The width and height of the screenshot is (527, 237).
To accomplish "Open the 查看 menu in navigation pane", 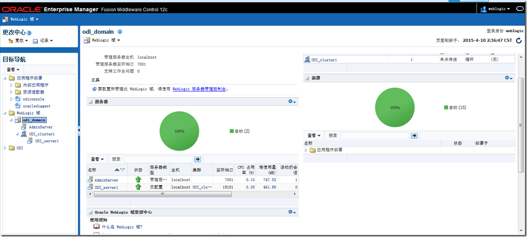I will pyautogui.click(x=13, y=70).
